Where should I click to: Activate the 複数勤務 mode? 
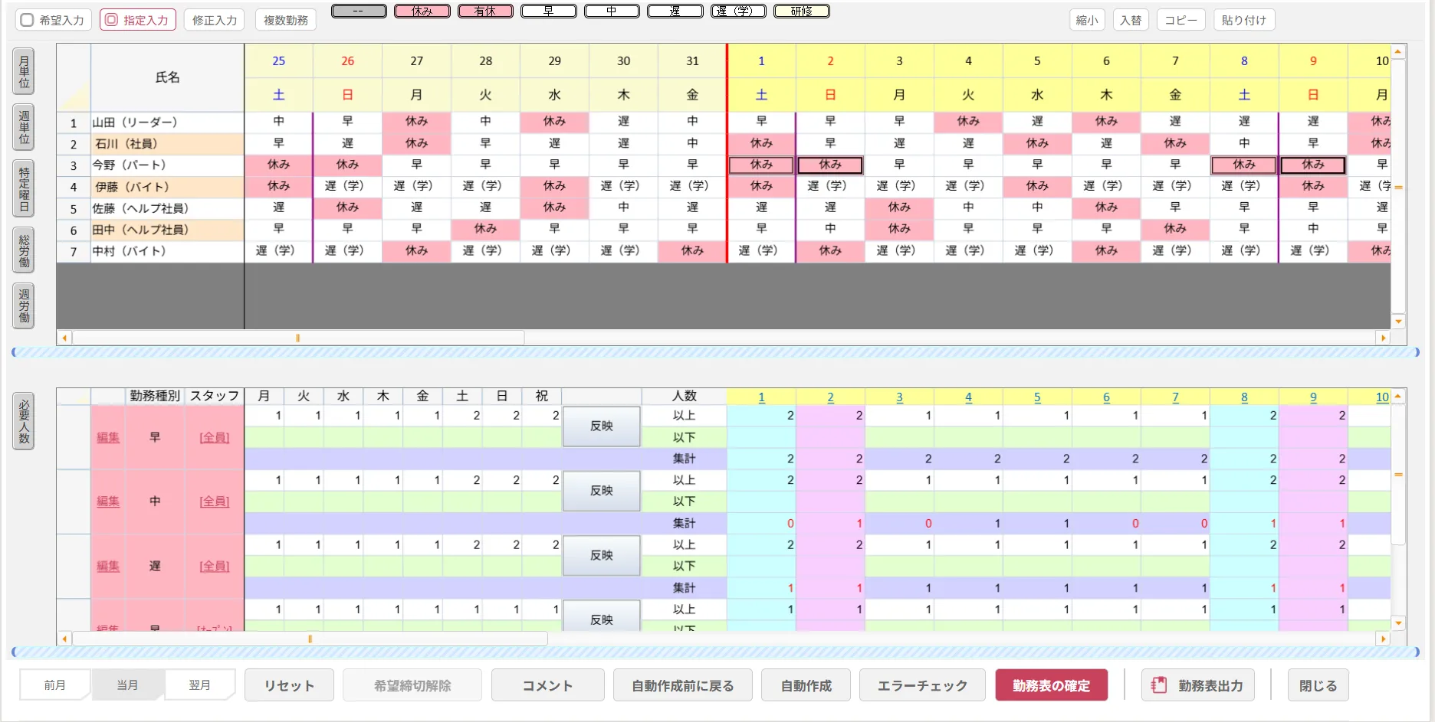pyautogui.click(x=285, y=20)
